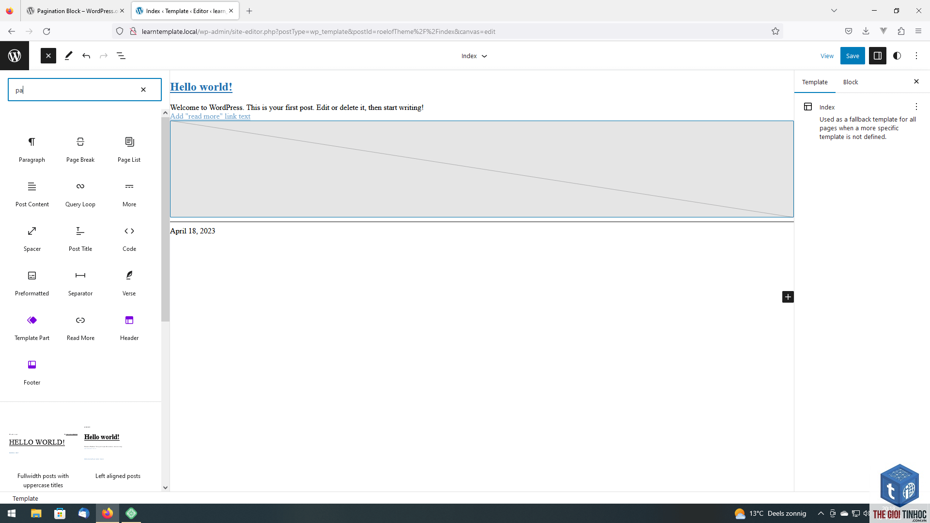Switch to the Template tab

[x=815, y=82]
